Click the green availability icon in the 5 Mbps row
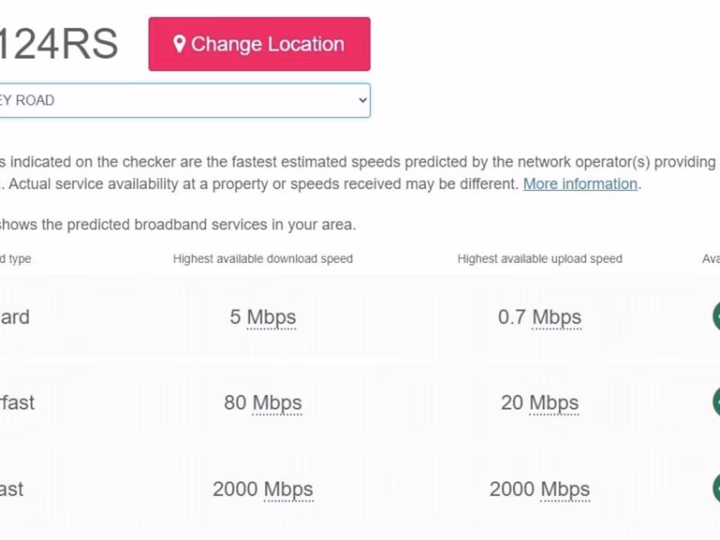Viewport: 720px width, 540px height. [716, 316]
